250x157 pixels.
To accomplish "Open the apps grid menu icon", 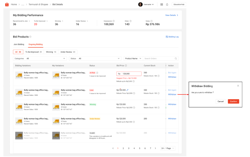I will tap(162, 4).
